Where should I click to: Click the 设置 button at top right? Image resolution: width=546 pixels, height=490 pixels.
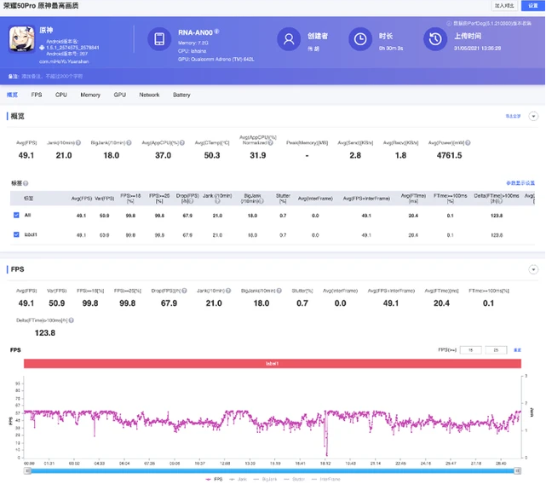click(532, 5)
